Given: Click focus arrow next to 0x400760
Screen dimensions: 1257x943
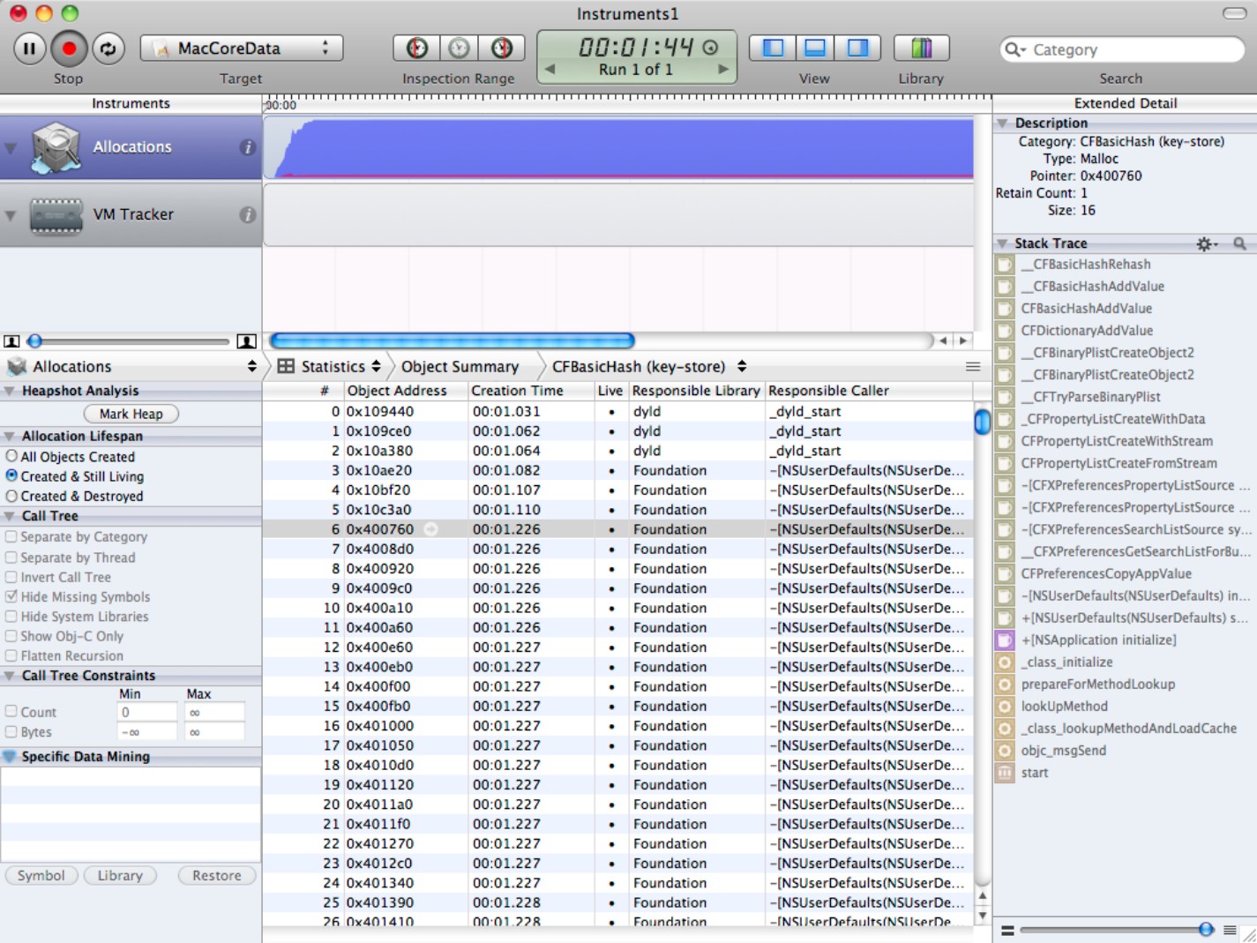Looking at the screenshot, I should click(x=430, y=529).
